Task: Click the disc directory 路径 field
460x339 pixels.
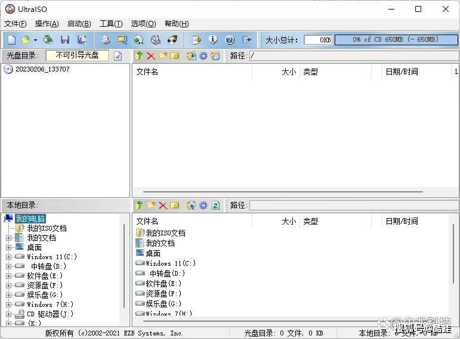Action: 354,55
